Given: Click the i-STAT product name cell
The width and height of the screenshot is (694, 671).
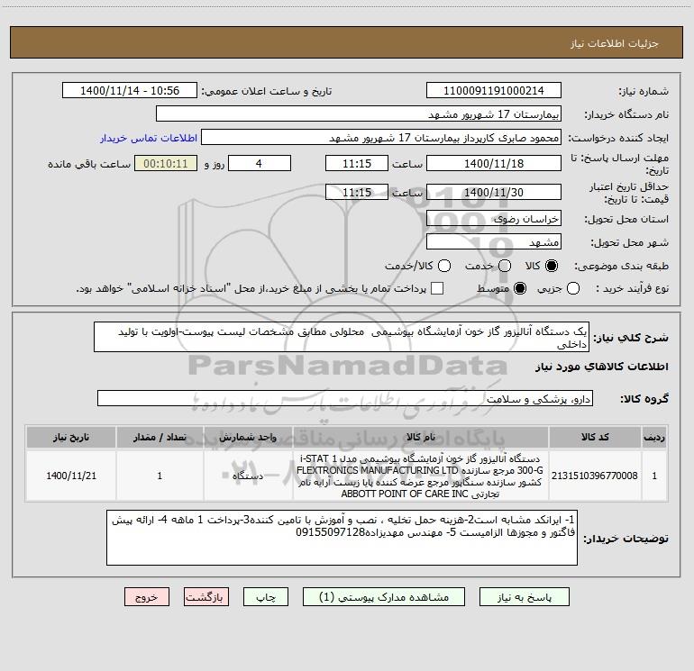Looking at the screenshot, I should coord(421,476).
